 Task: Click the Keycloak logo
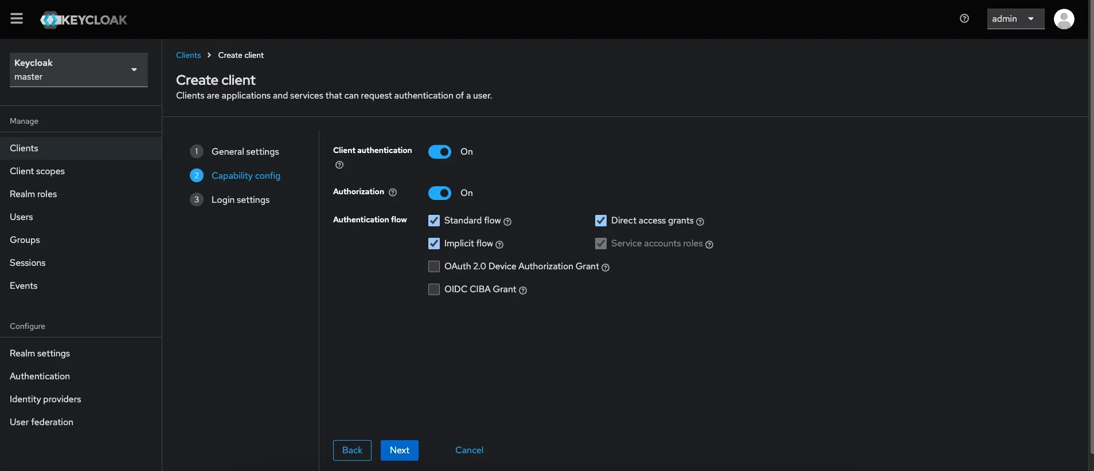point(84,19)
